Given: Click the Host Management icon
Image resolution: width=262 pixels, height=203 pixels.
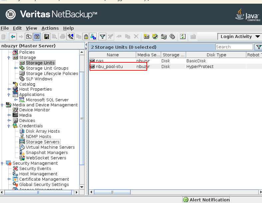Looking at the screenshot, I should pos(15,174).
